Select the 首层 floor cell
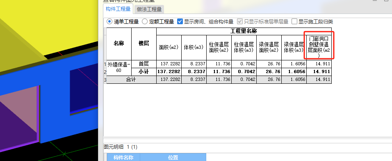392x161 pixels. coord(144,64)
